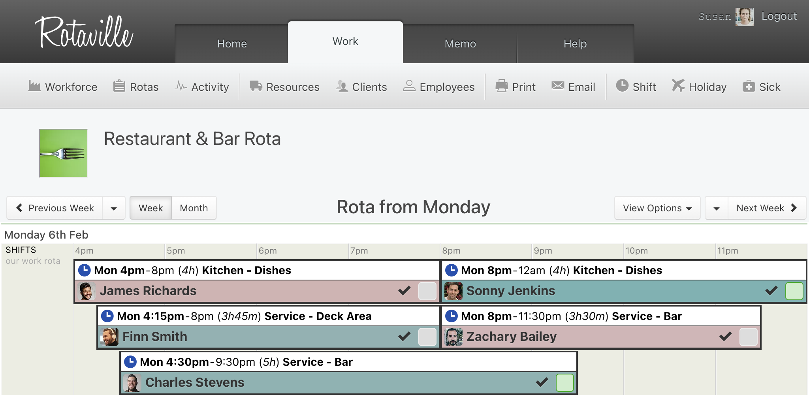
Task: Click Zachary Bailey's avatar photo
Action: point(453,337)
